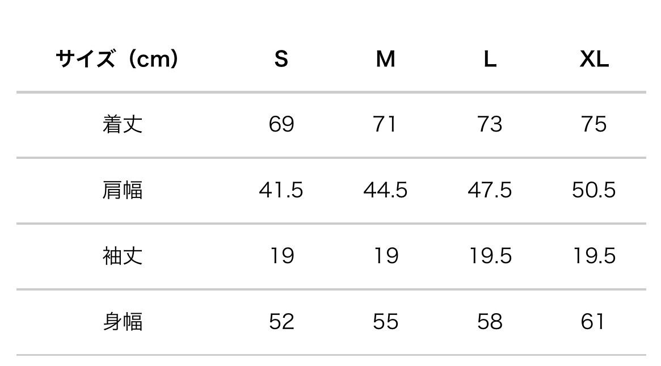The image size is (661, 366).
Task: Click the M size column header
Action: (385, 58)
